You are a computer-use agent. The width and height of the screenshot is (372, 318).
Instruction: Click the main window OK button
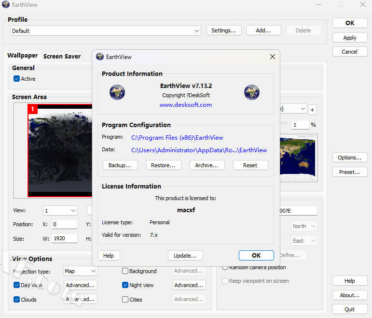point(350,23)
